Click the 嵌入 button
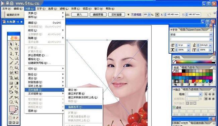This screenshot has width=218, height=126. 79,15
